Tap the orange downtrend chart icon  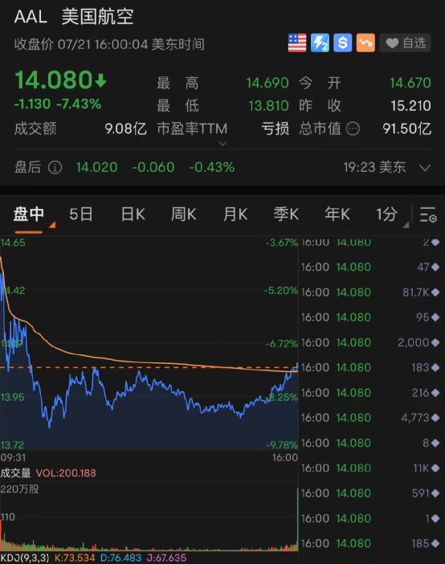[365, 43]
